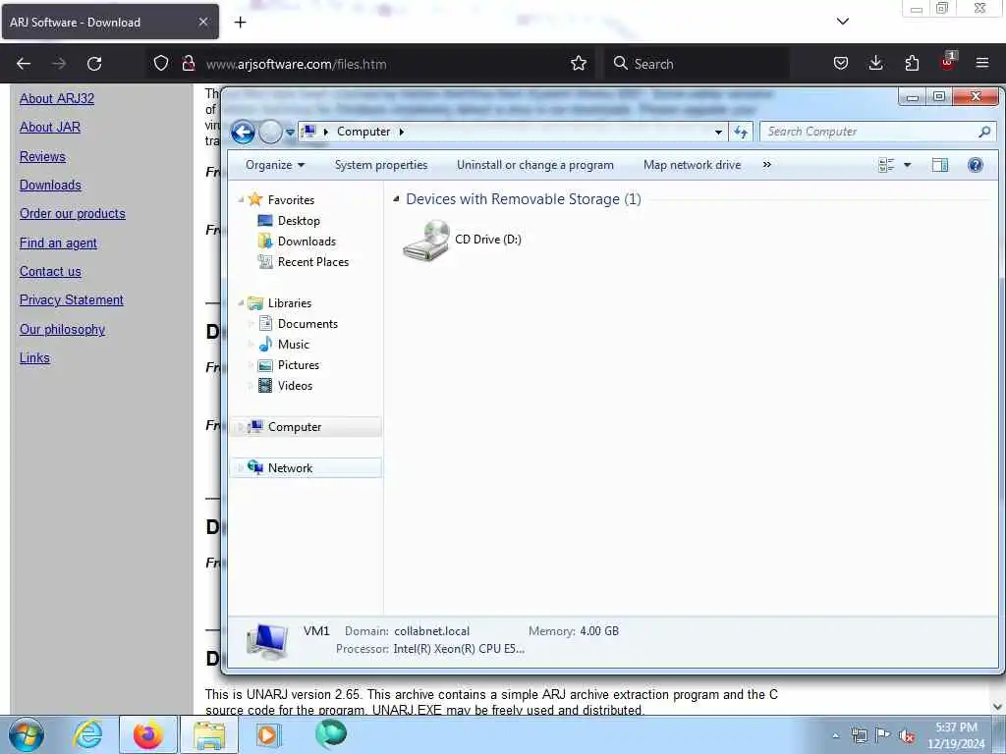Bookmark this page with the star

(x=578, y=64)
